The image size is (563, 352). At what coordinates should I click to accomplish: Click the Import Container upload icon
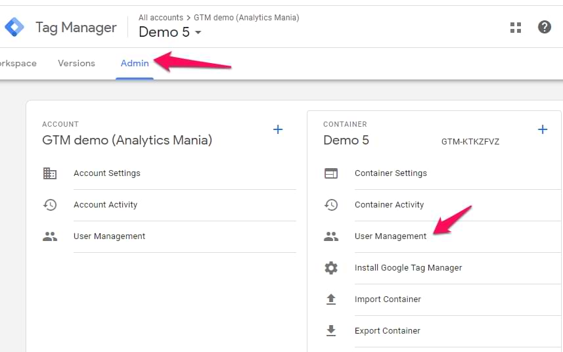click(331, 299)
